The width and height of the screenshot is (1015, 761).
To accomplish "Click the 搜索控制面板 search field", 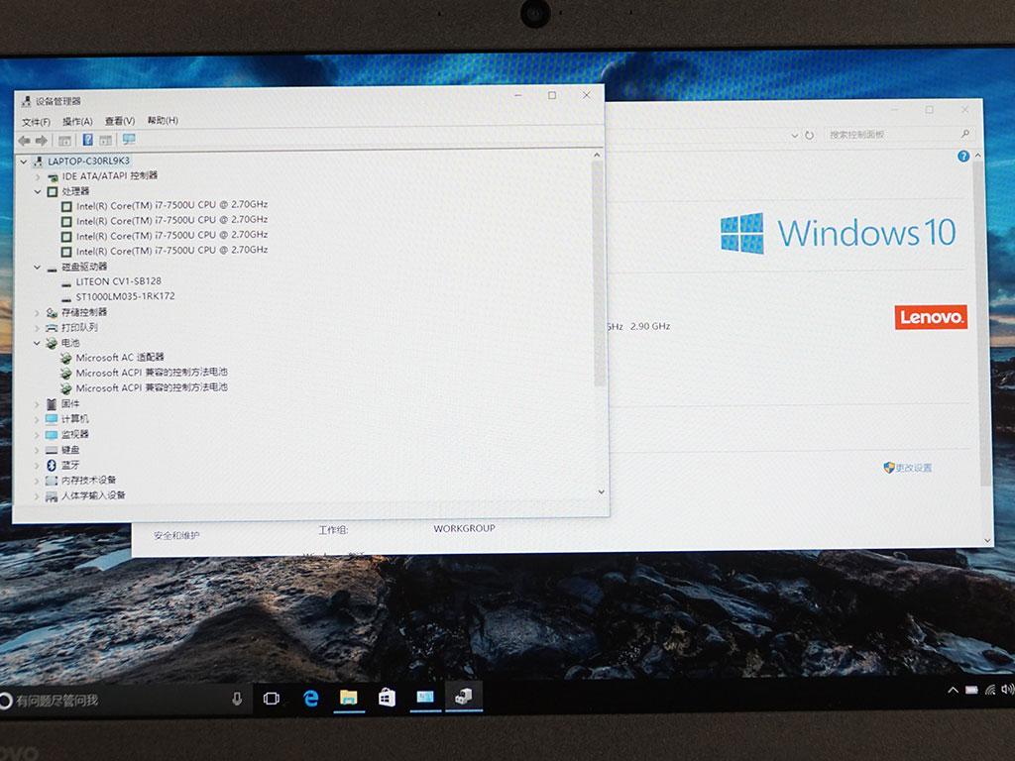I will click(900, 135).
